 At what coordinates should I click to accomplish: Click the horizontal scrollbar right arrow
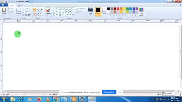coord(178,91)
